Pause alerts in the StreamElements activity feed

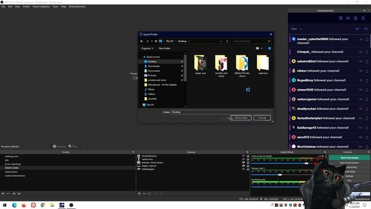pyautogui.click(x=341, y=18)
